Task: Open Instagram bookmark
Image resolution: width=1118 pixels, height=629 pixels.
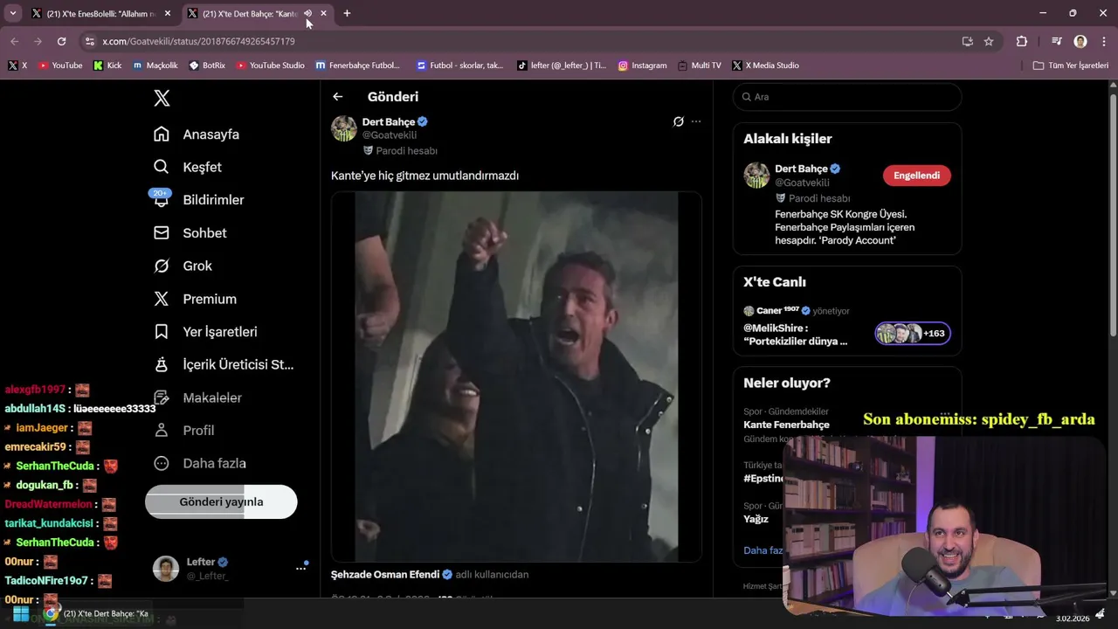Action: 642,66
